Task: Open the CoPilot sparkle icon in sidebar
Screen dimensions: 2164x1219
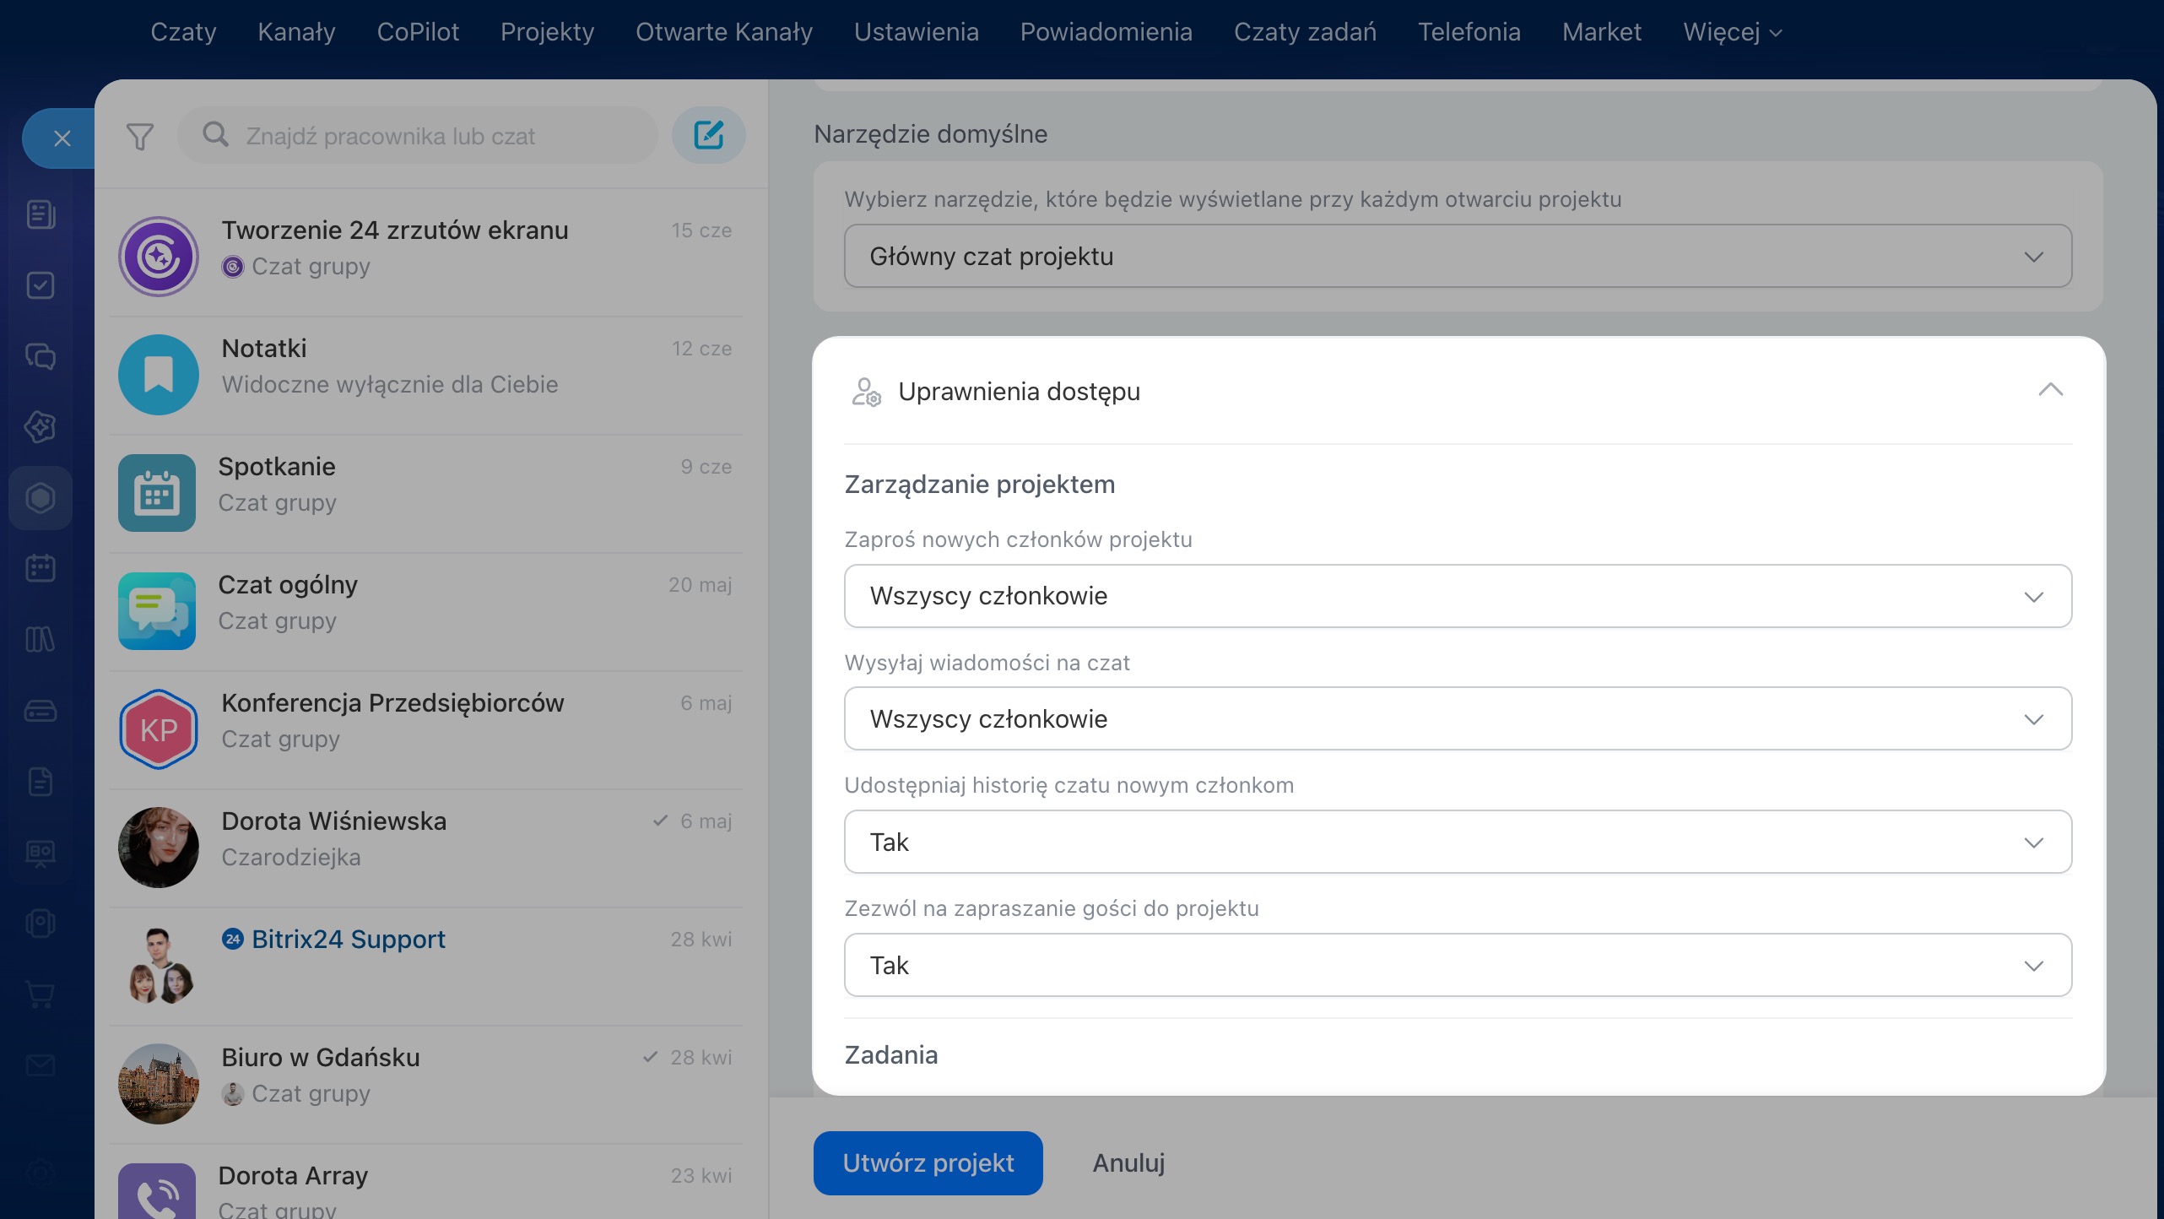Action: 41,427
